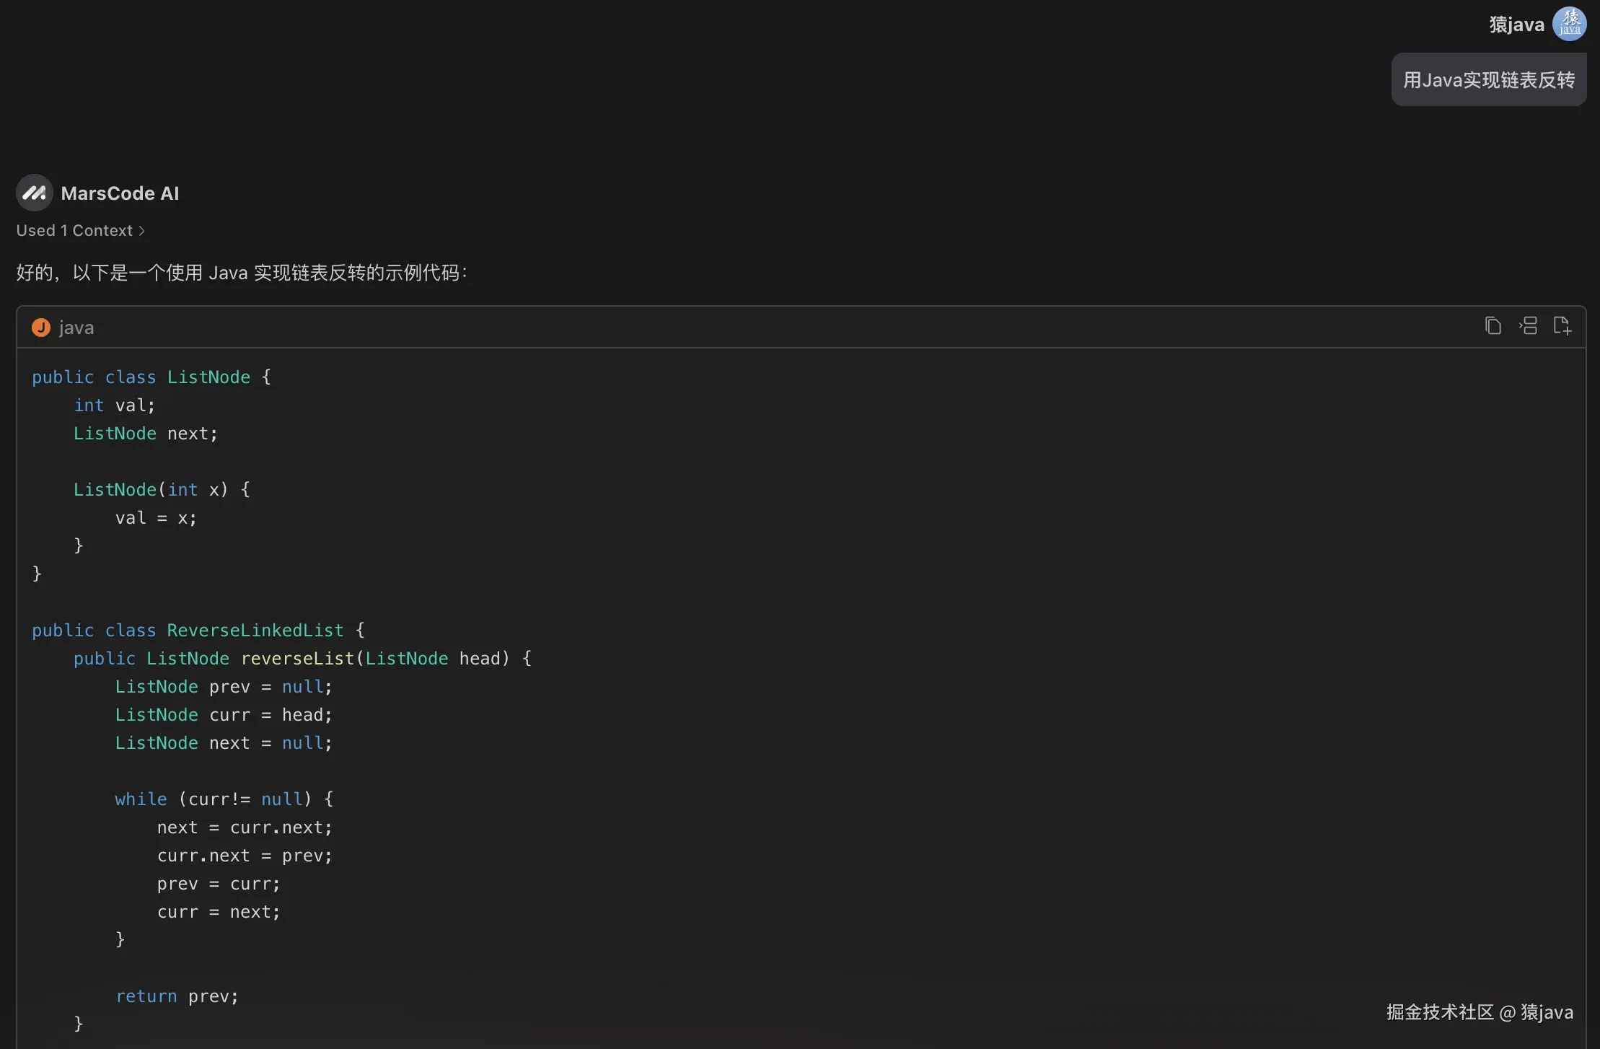Insert code at cursor icon

1528,326
